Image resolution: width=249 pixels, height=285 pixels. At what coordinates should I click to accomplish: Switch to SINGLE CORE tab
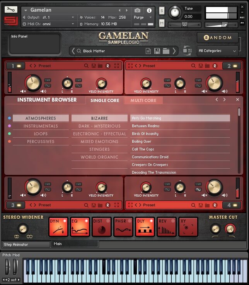coord(105,100)
